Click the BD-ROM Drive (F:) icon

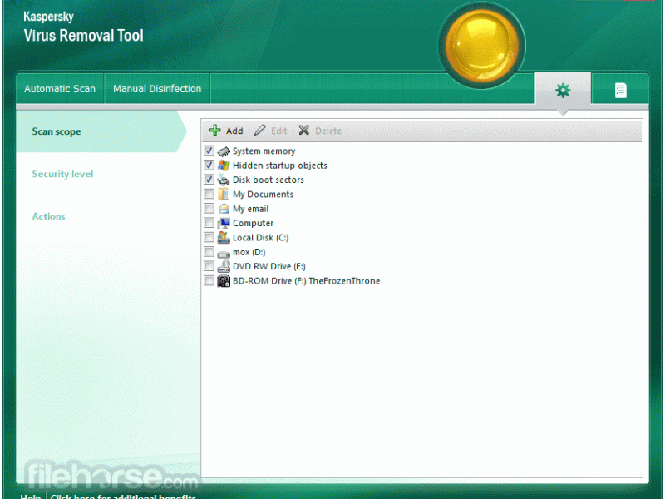(x=224, y=281)
